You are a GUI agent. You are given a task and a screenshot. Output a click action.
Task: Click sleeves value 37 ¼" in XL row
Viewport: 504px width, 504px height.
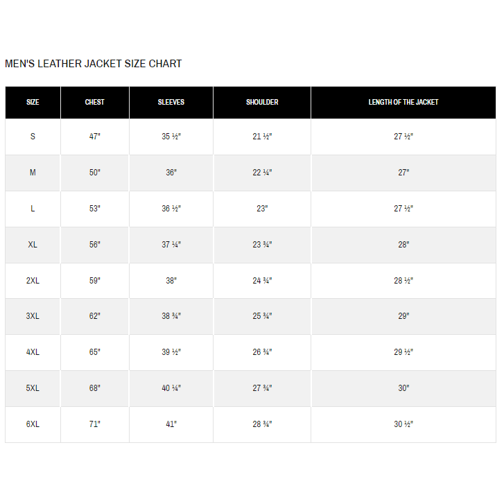pyautogui.click(x=171, y=244)
